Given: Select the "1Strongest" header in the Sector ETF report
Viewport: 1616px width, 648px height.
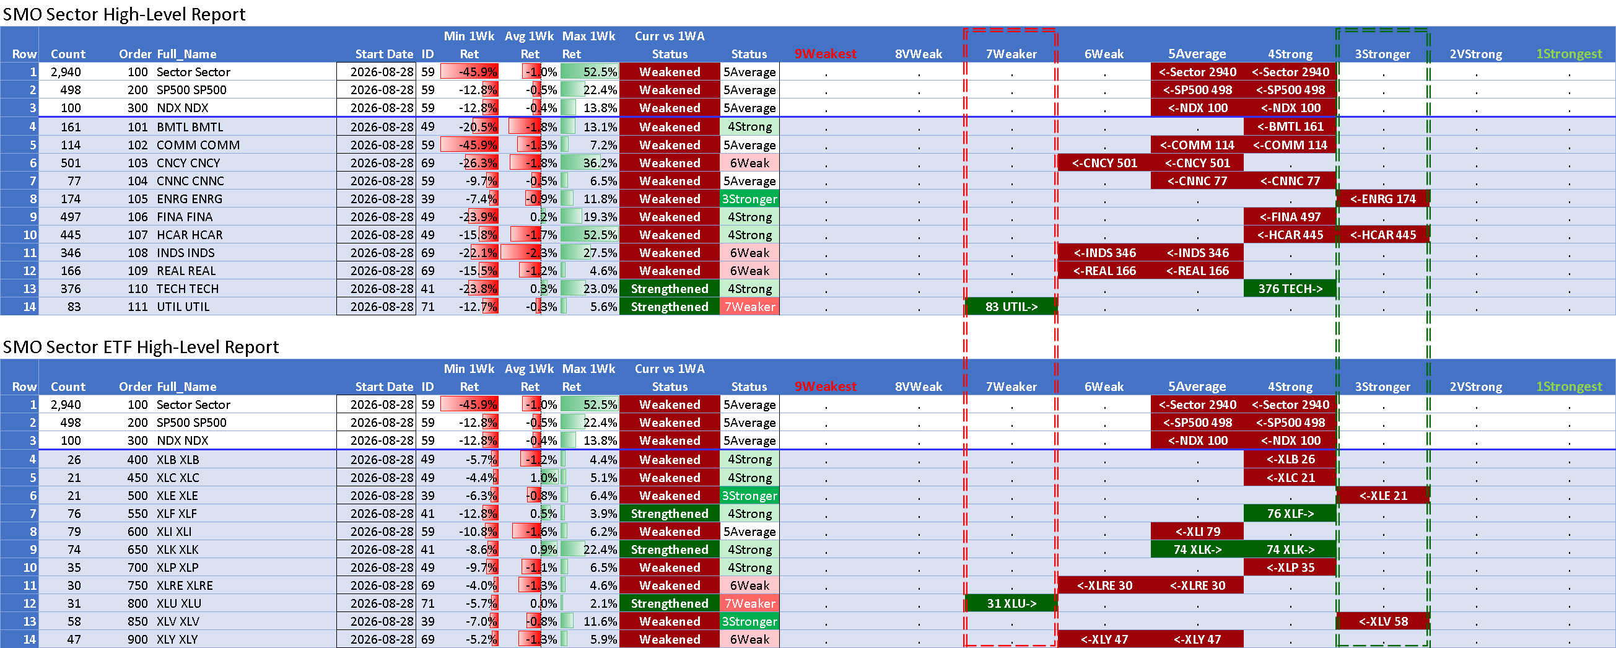Looking at the screenshot, I should (x=1568, y=387).
